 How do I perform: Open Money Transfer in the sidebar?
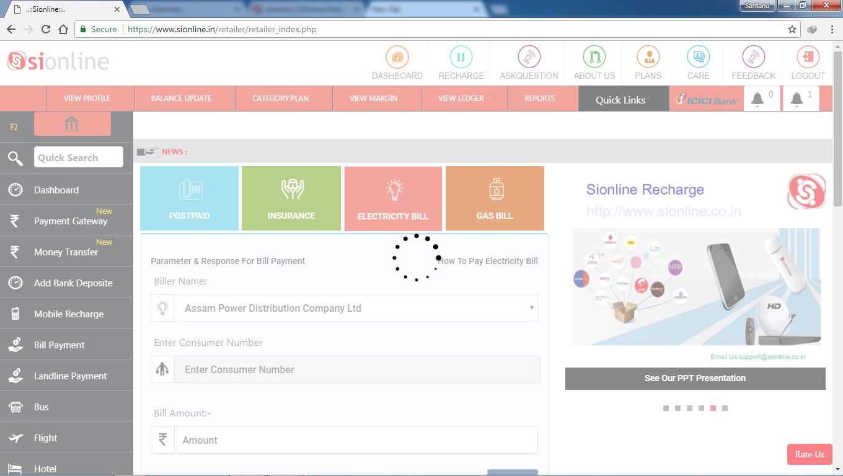click(x=66, y=252)
